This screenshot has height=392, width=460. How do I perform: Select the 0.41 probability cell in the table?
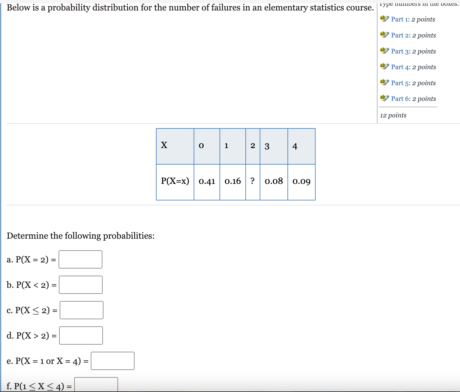[207, 182]
